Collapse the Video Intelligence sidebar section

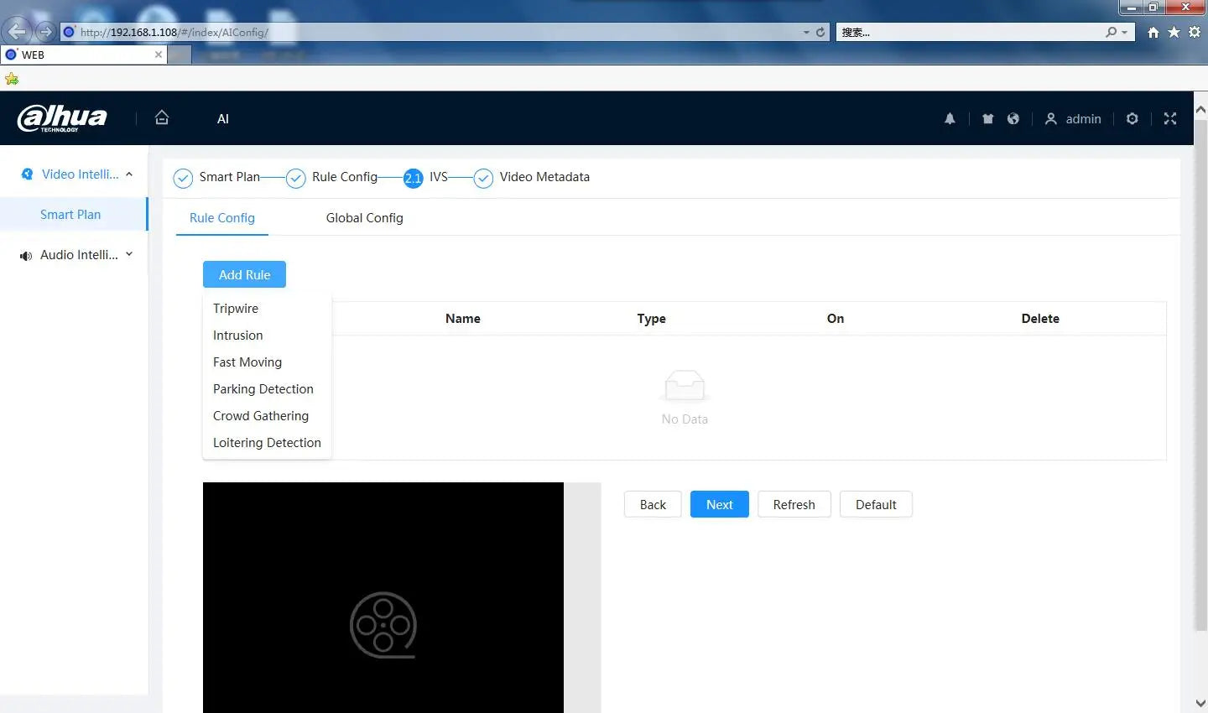click(x=129, y=174)
